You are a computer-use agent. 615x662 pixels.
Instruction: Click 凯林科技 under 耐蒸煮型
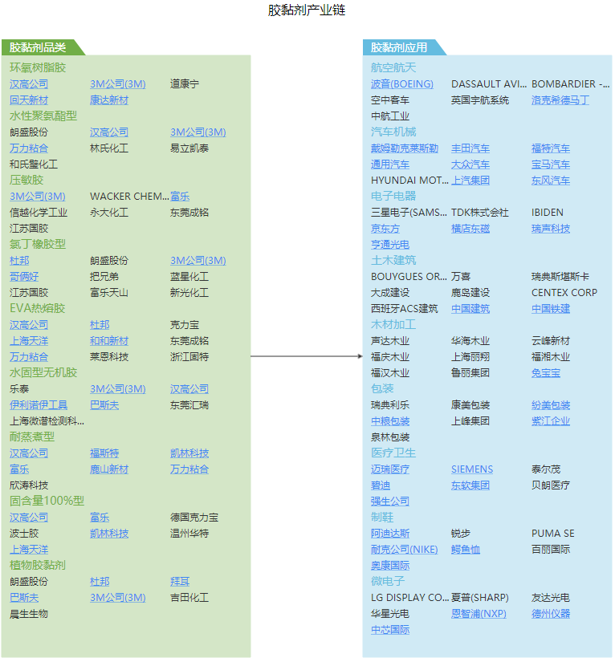[x=189, y=453]
